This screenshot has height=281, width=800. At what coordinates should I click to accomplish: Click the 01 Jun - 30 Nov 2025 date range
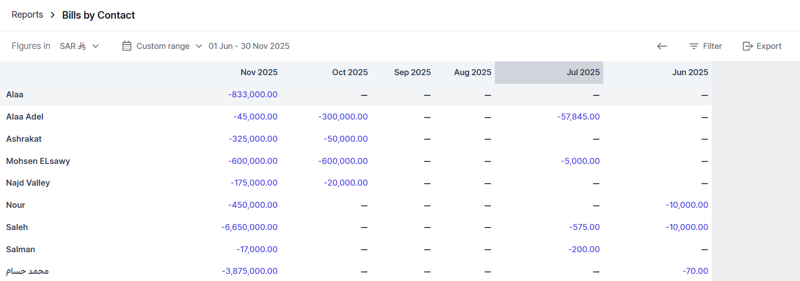tap(249, 46)
